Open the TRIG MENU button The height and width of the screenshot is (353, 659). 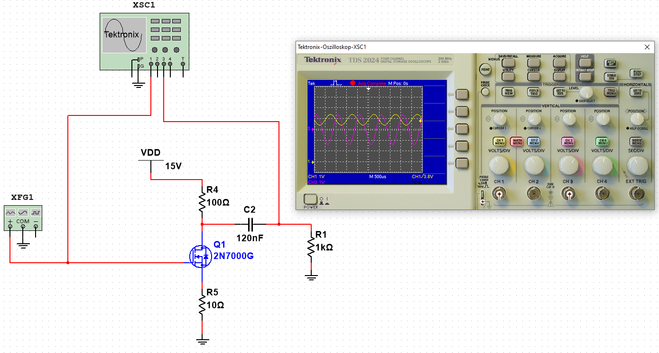tap(611, 92)
